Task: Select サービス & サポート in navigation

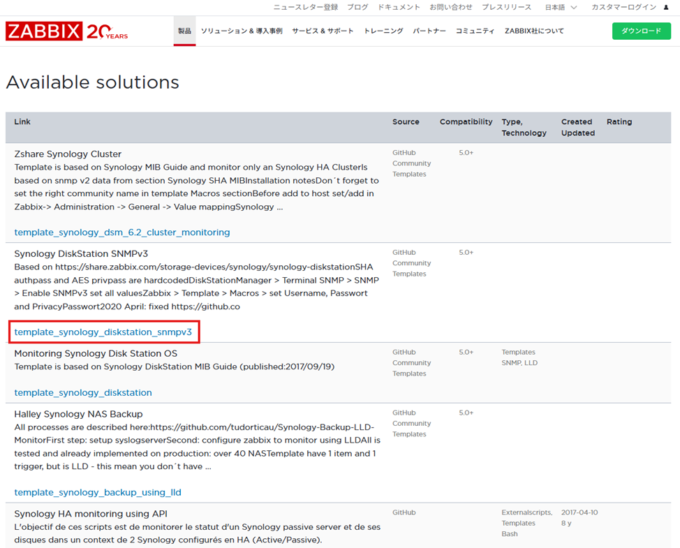Action: point(323,31)
